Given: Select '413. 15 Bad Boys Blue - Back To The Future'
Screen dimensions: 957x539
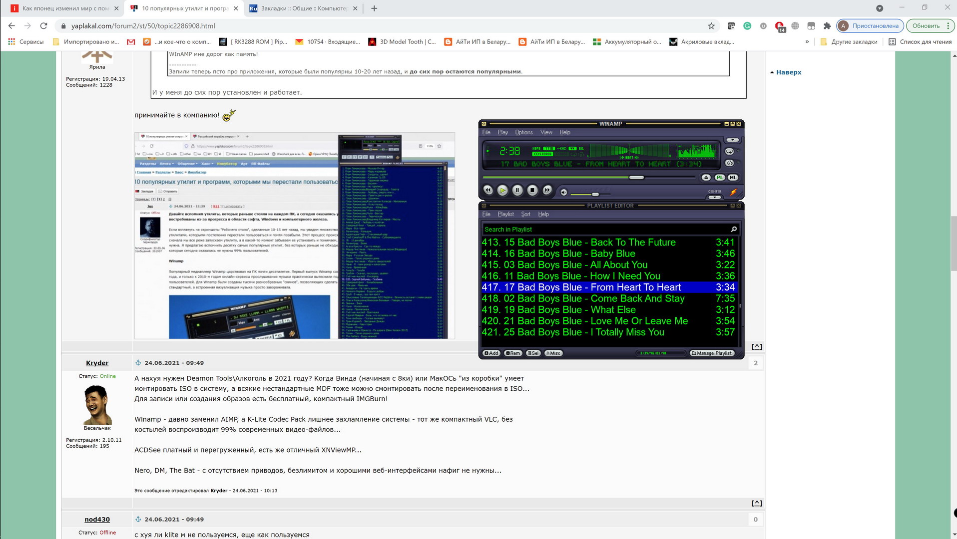Looking at the screenshot, I should (608, 243).
